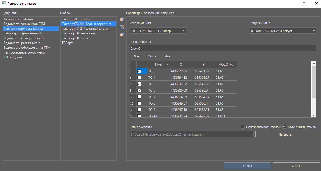Click the table scrollbar up arrow
This screenshot has width=321, height=171.
[314, 64]
